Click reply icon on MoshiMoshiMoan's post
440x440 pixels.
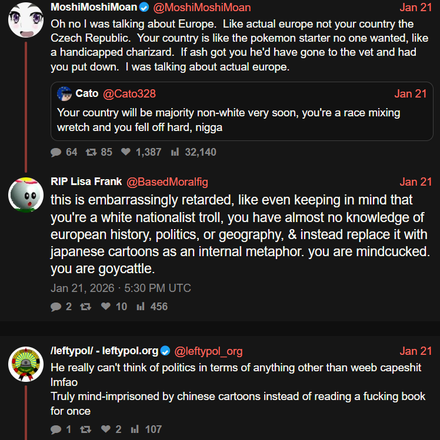tap(56, 152)
